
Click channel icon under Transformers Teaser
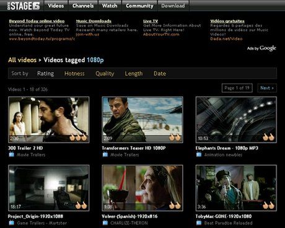point(105,154)
